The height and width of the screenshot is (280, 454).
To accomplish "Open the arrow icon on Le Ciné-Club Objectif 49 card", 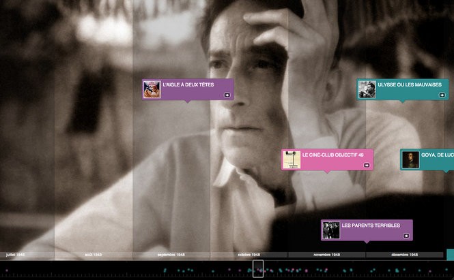I will (367, 165).
